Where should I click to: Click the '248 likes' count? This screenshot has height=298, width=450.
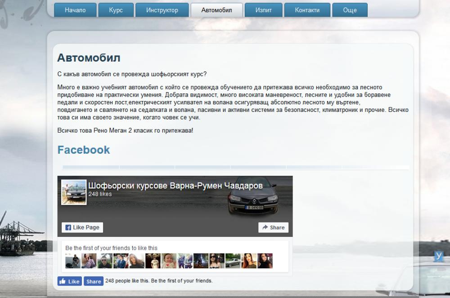coord(100,194)
